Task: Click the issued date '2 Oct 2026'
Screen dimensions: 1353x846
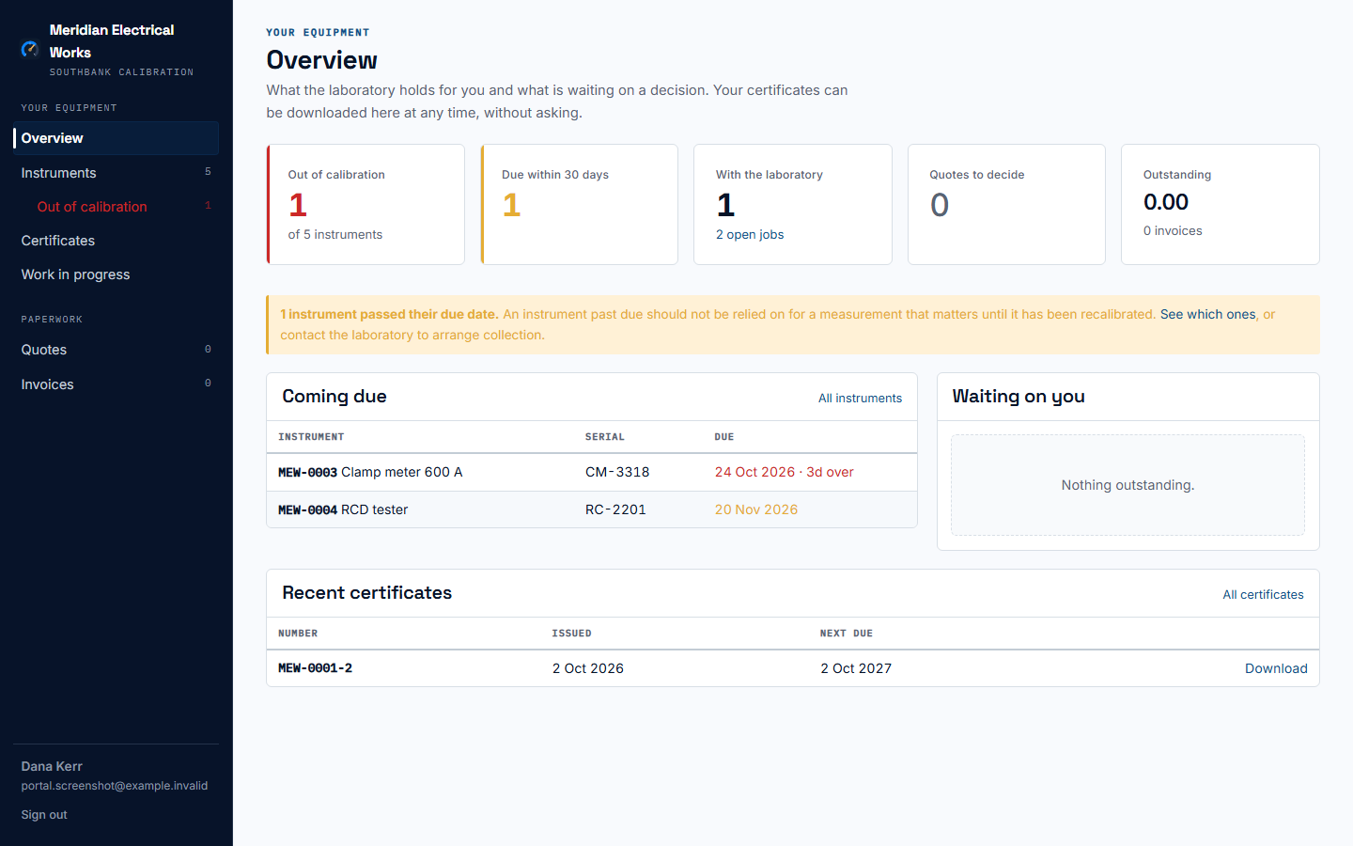Action: click(588, 668)
